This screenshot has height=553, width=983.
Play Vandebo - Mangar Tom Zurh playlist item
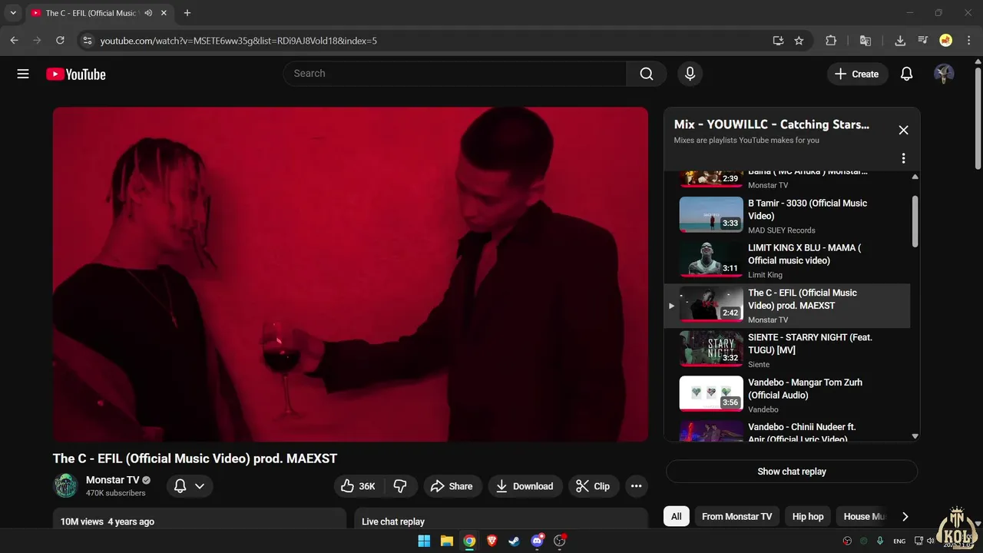point(787,395)
